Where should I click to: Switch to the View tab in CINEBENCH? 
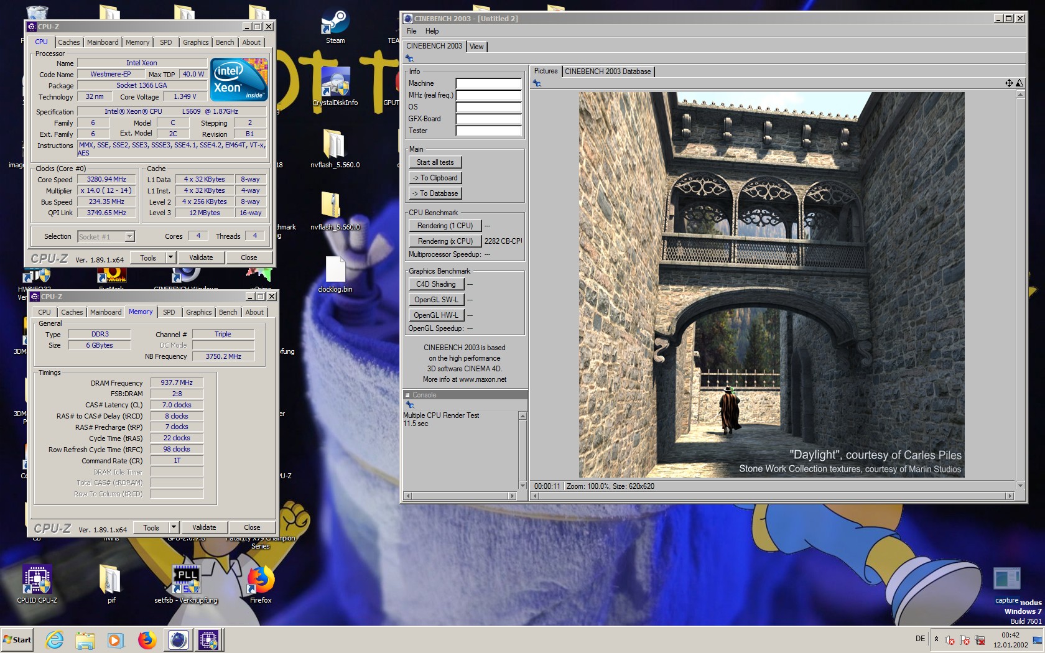click(476, 47)
